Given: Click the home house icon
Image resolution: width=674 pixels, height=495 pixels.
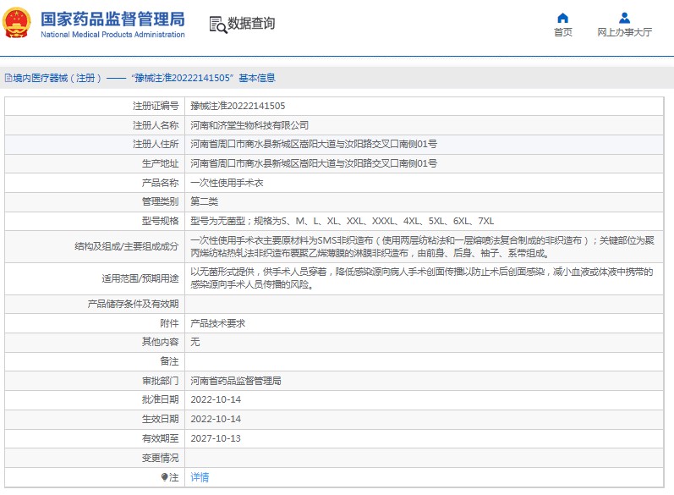Looking at the screenshot, I should pyautogui.click(x=562, y=18).
